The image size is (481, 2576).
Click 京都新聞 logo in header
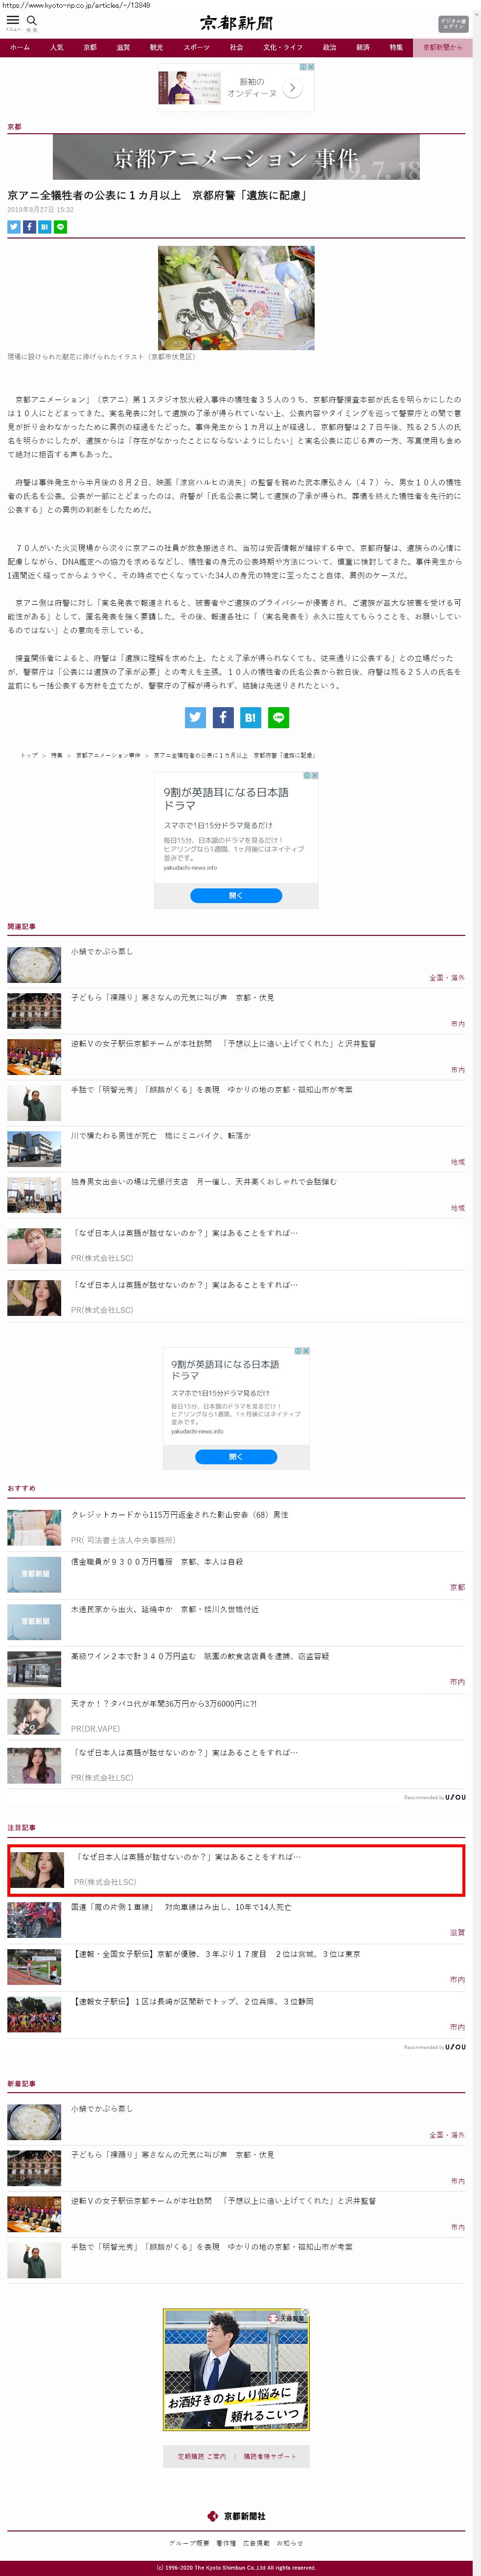236,22
